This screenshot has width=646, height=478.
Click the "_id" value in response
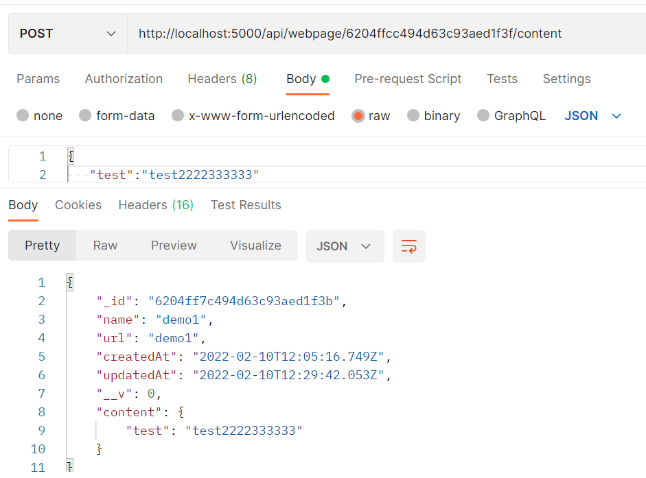click(244, 301)
